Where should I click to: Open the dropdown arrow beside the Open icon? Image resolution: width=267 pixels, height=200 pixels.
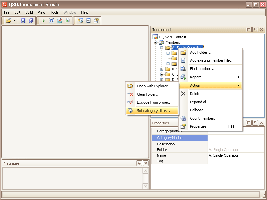click(x=14, y=21)
